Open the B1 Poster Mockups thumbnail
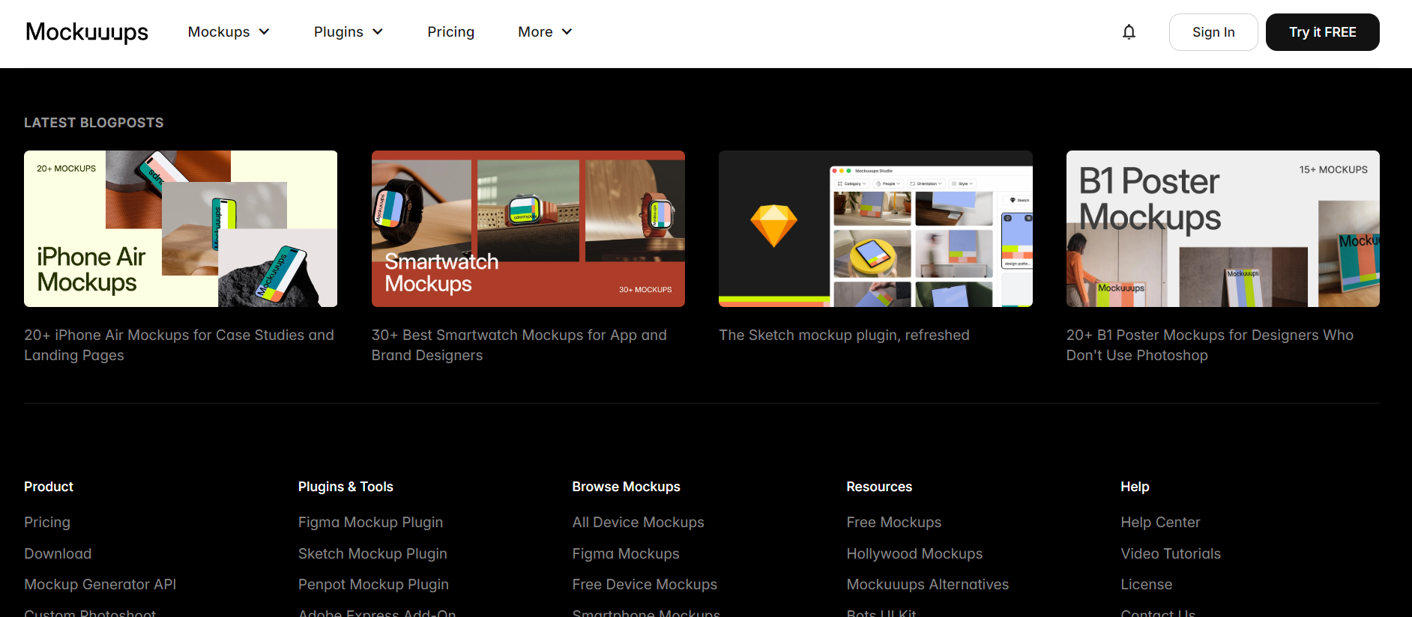 [1223, 229]
